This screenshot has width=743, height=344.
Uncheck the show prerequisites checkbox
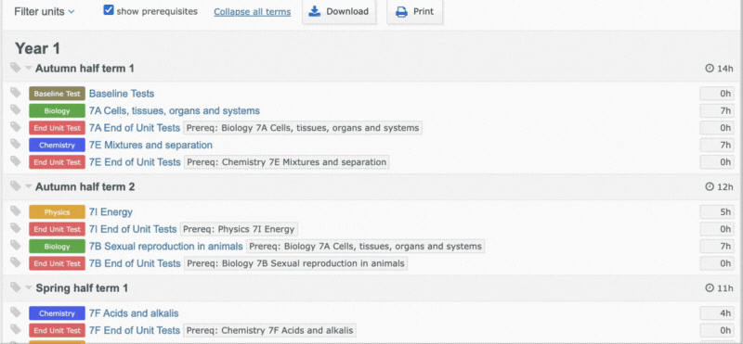pos(109,10)
